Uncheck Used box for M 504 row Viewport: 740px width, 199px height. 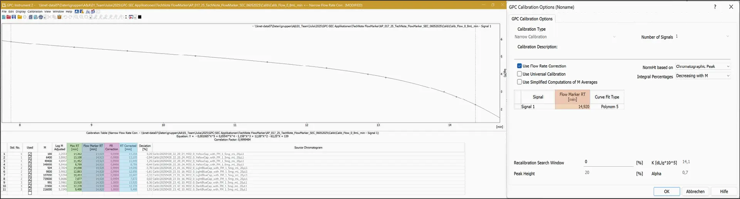click(30, 168)
